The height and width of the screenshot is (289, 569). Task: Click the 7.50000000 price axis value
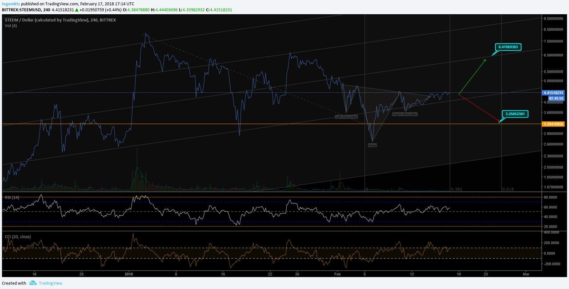[x=554, y=41]
